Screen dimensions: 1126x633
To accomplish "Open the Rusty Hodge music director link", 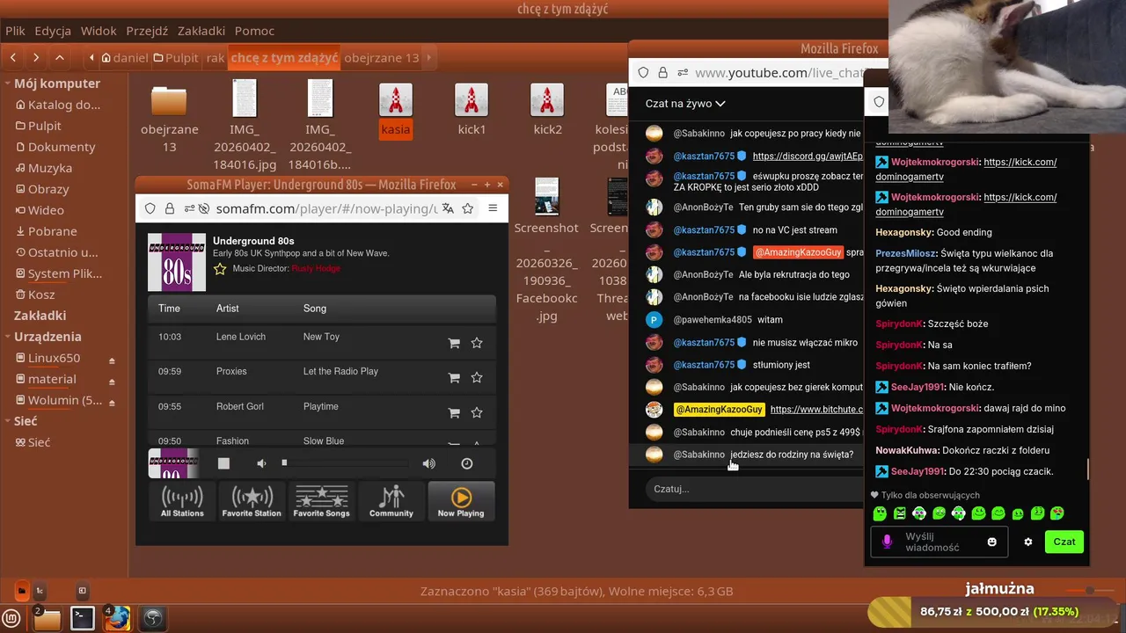I will point(315,268).
